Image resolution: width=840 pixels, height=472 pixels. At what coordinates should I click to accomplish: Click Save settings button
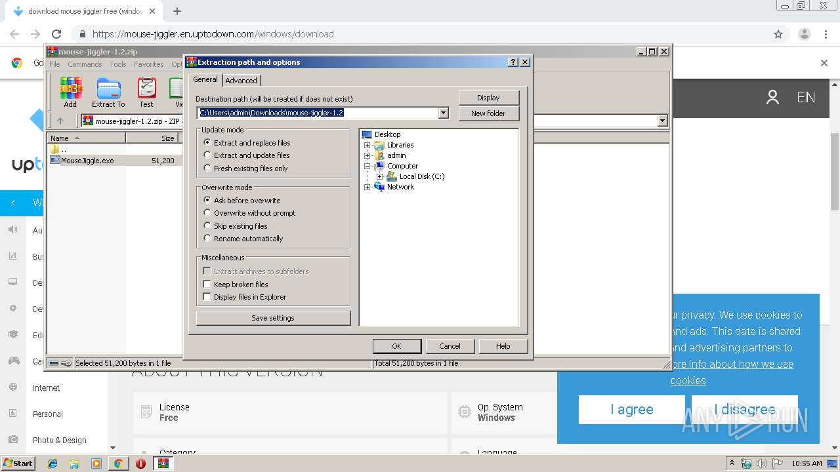(x=273, y=318)
